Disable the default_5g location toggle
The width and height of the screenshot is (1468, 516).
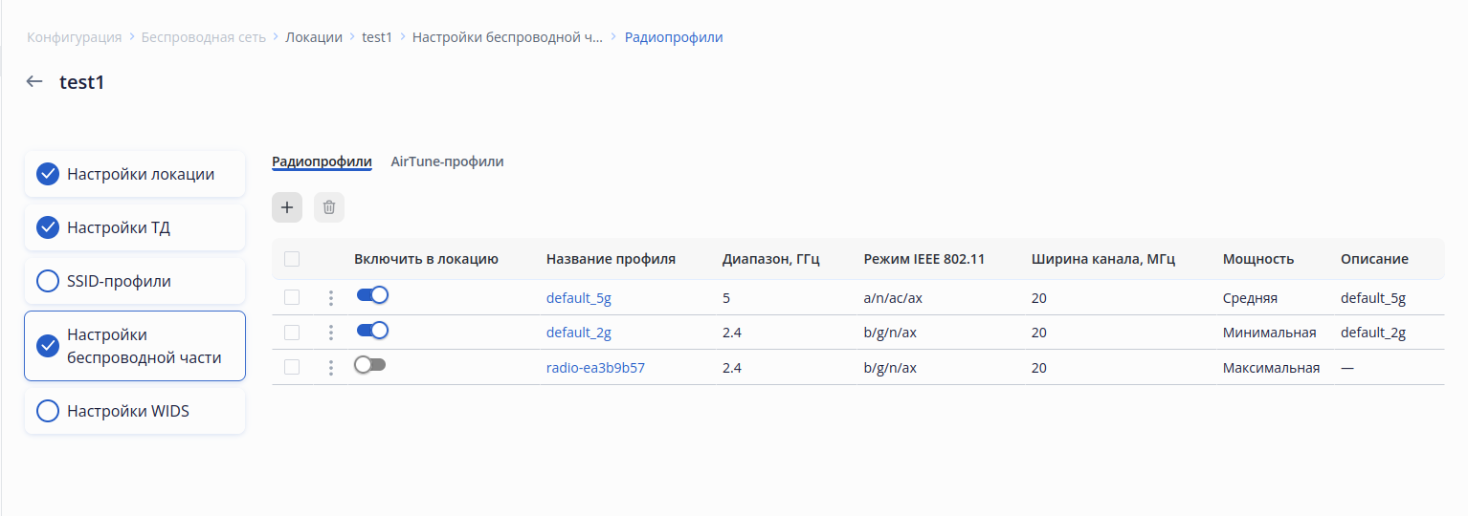(x=372, y=295)
